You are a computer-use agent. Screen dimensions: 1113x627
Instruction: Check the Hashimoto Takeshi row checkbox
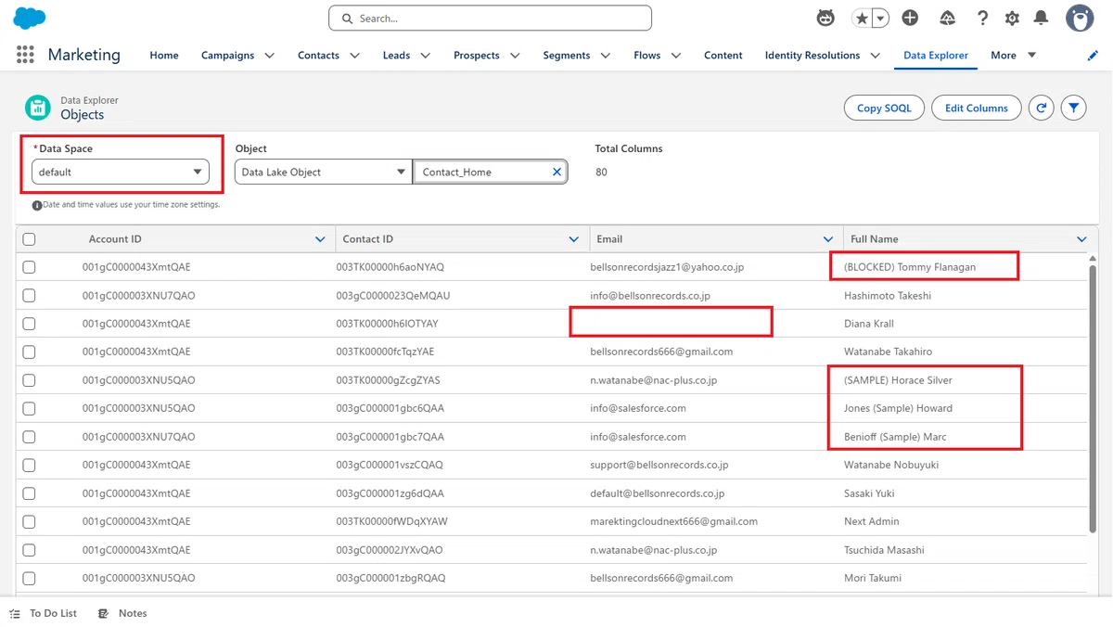click(x=29, y=296)
